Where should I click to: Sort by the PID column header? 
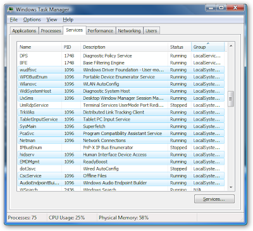pyautogui.click(x=71, y=47)
